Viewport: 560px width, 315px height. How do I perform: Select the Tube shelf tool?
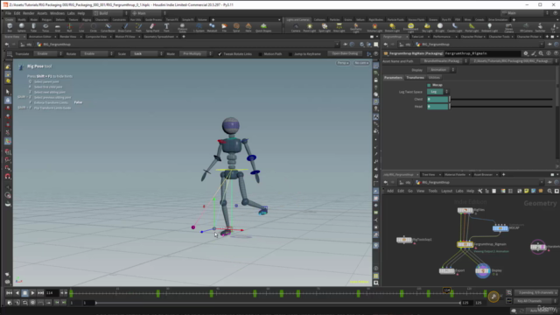pos(33,27)
